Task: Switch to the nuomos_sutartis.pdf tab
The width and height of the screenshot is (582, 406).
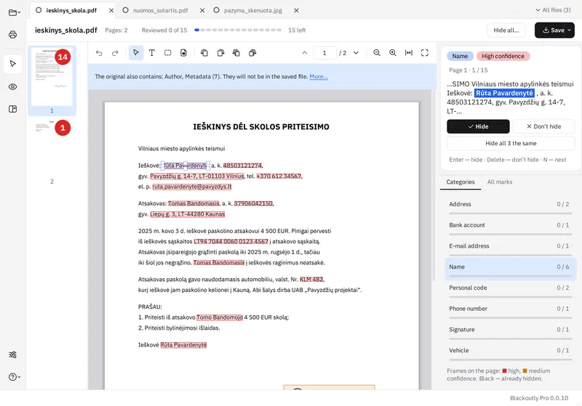Action: (x=160, y=10)
